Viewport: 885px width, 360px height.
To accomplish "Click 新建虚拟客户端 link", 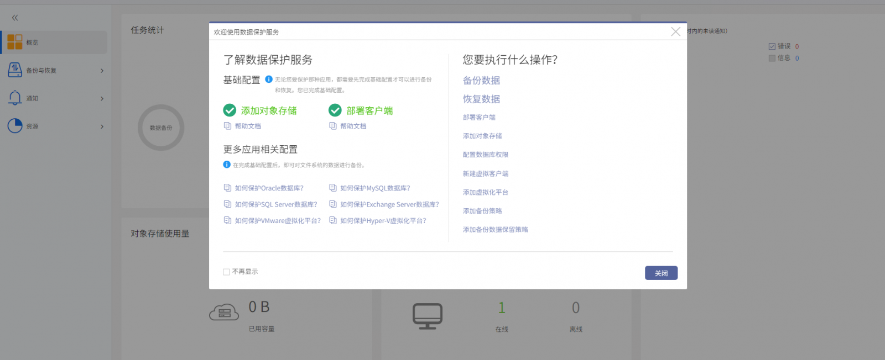I will pos(486,173).
